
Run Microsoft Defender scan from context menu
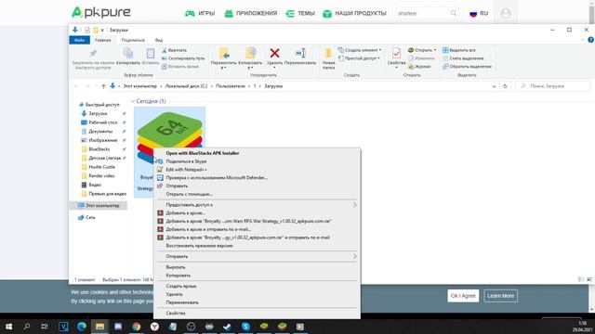click(217, 177)
